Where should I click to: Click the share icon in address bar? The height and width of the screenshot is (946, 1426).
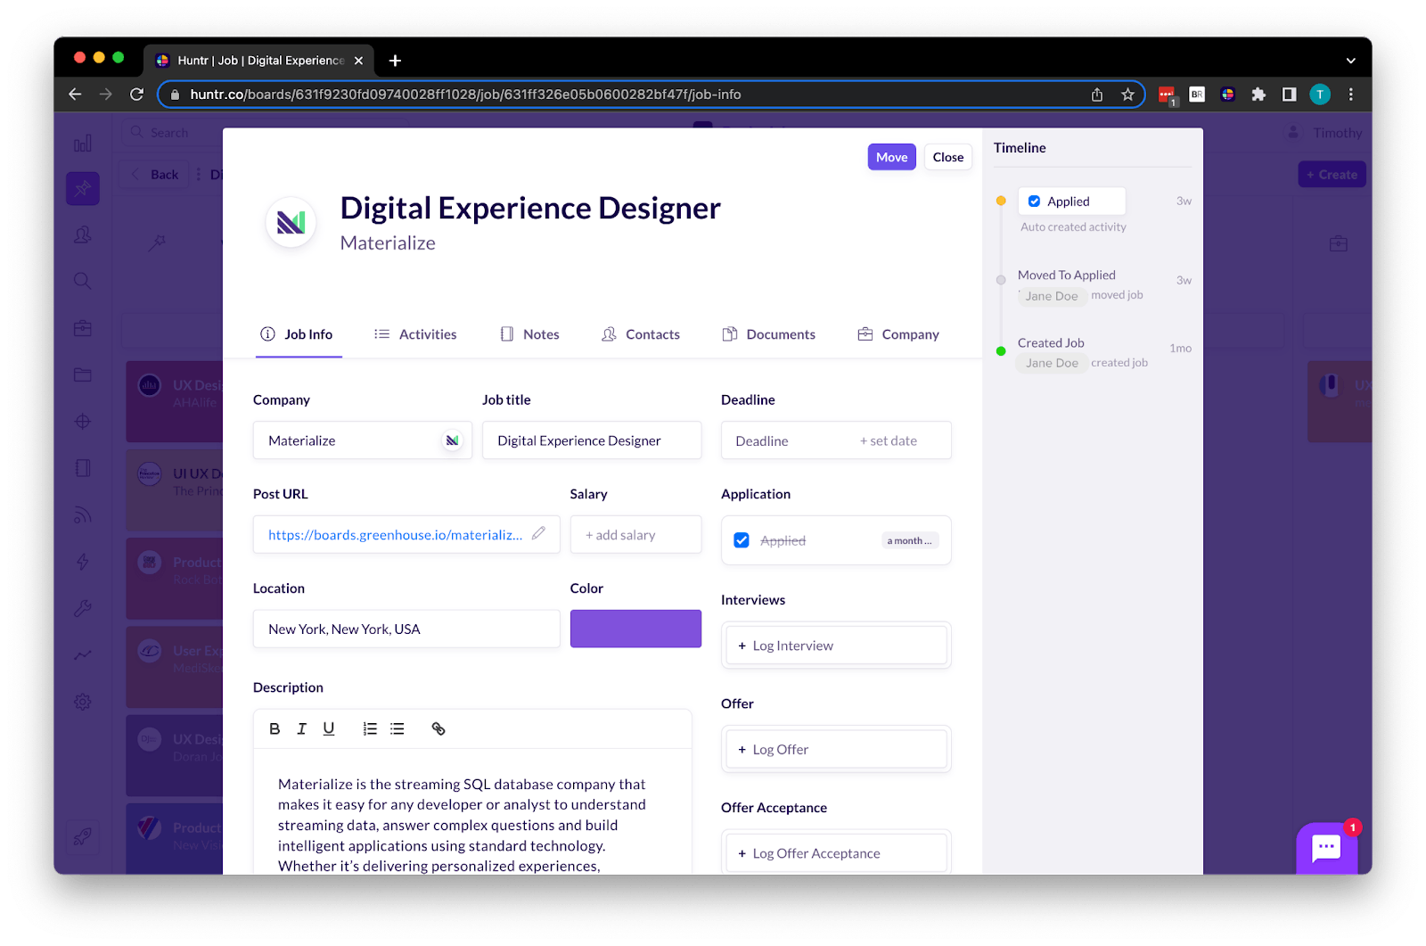click(1097, 95)
